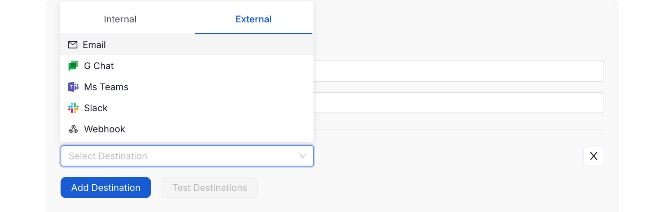Choose Webhook from the dropdown list
This screenshot has width=670, height=212.
tap(104, 129)
